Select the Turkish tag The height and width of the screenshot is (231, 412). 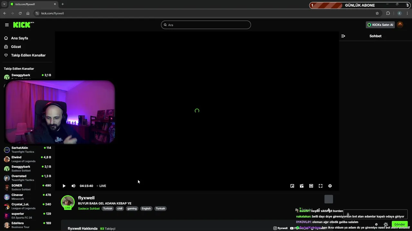[108, 209]
